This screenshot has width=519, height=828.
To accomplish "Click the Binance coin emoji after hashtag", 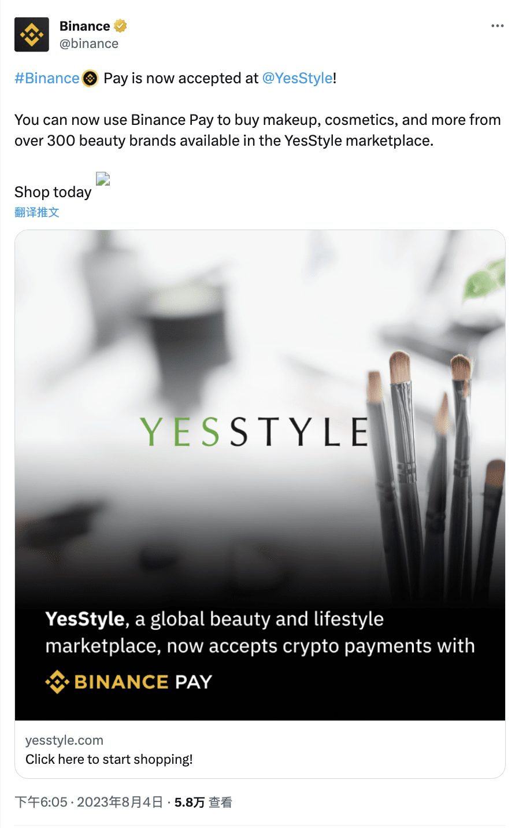I will [90, 79].
